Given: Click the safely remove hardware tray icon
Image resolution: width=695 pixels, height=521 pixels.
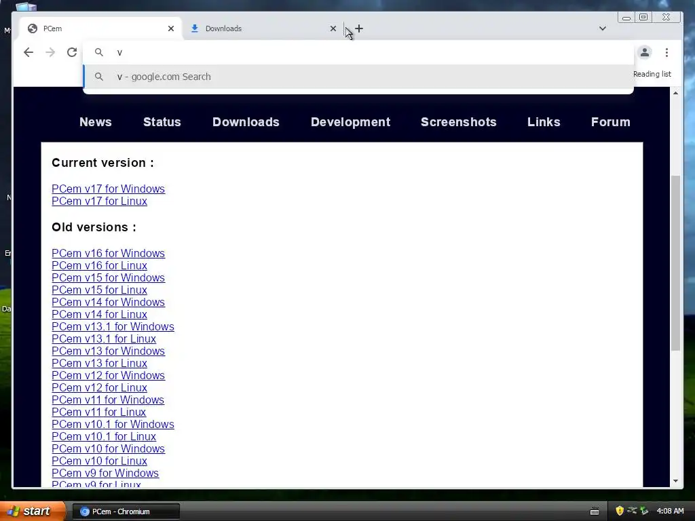Looking at the screenshot, I should [644, 511].
